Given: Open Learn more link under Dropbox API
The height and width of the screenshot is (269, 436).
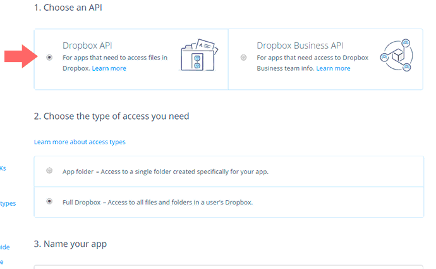Looking at the screenshot, I should point(109,68).
